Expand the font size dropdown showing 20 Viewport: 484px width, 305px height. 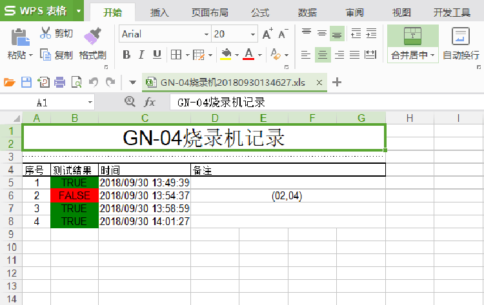[x=253, y=34]
